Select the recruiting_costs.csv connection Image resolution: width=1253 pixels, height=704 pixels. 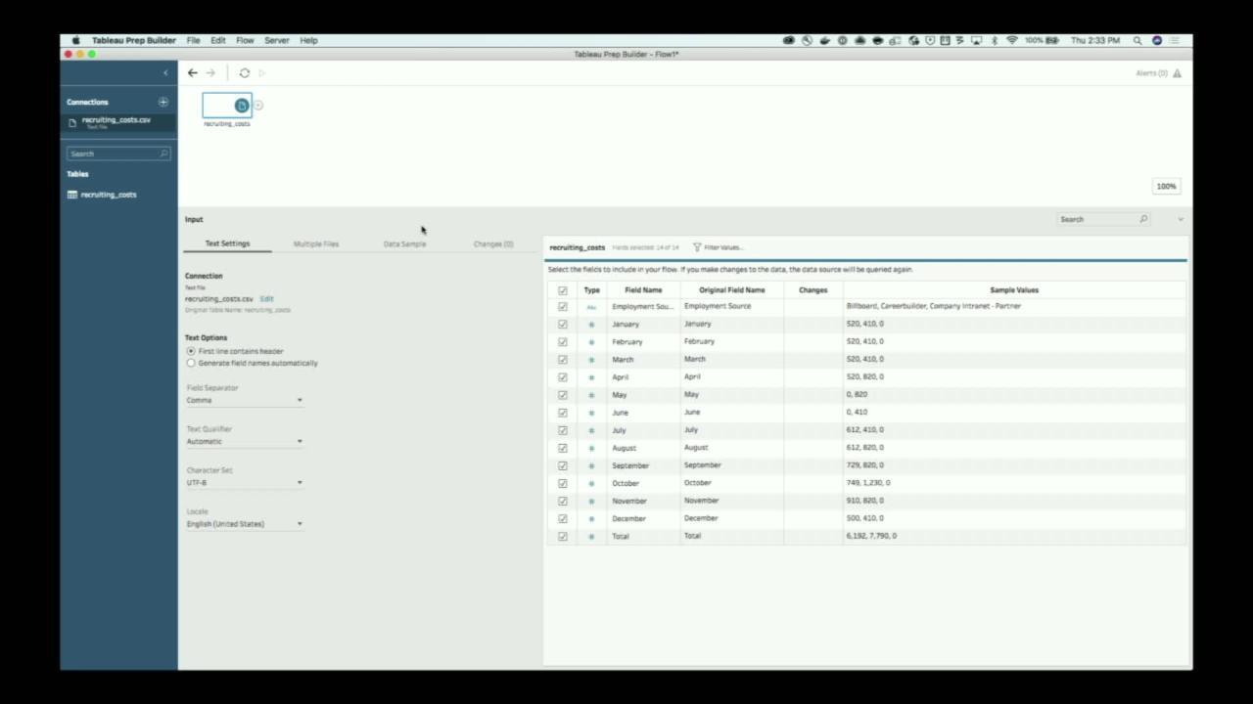pyautogui.click(x=118, y=122)
